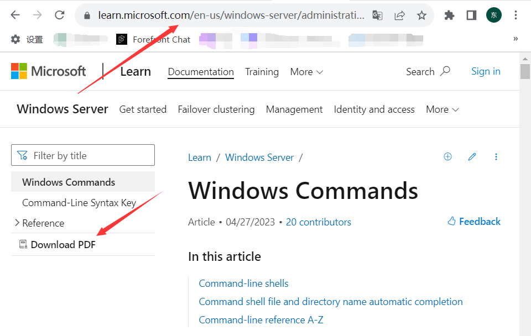This screenshot has width=531, height=336.
Task: Open the Management menu item
Action: pyautogui.click(x=294, y=109)
